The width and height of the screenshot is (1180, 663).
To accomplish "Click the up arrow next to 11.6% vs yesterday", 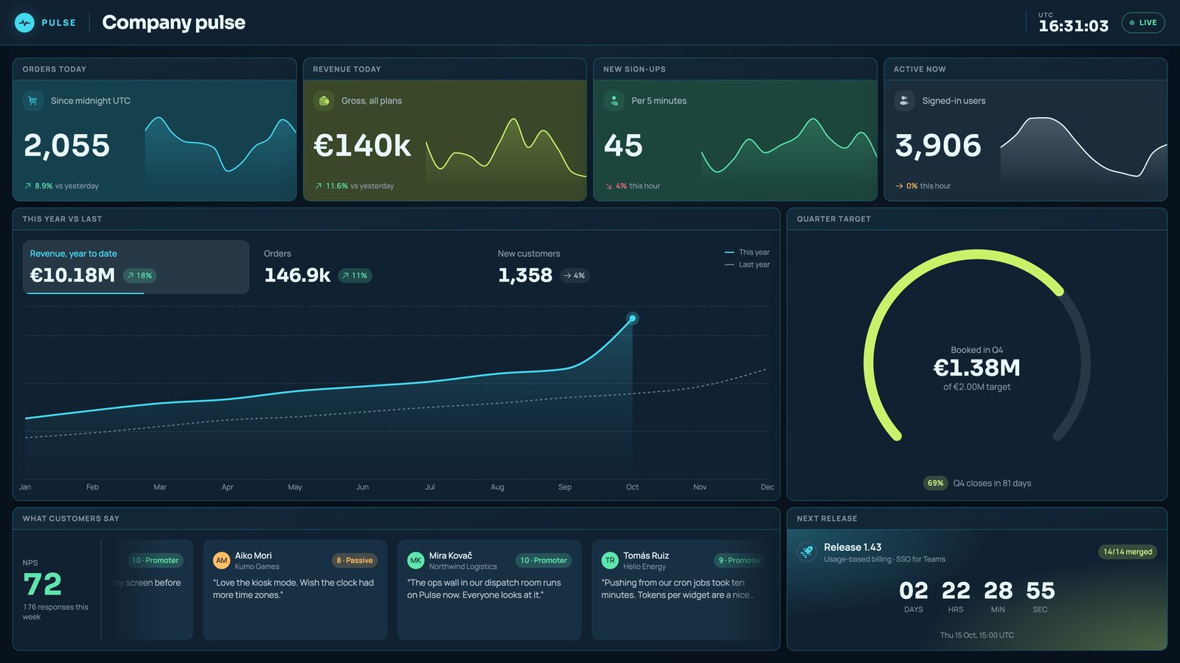I will 318,186.
